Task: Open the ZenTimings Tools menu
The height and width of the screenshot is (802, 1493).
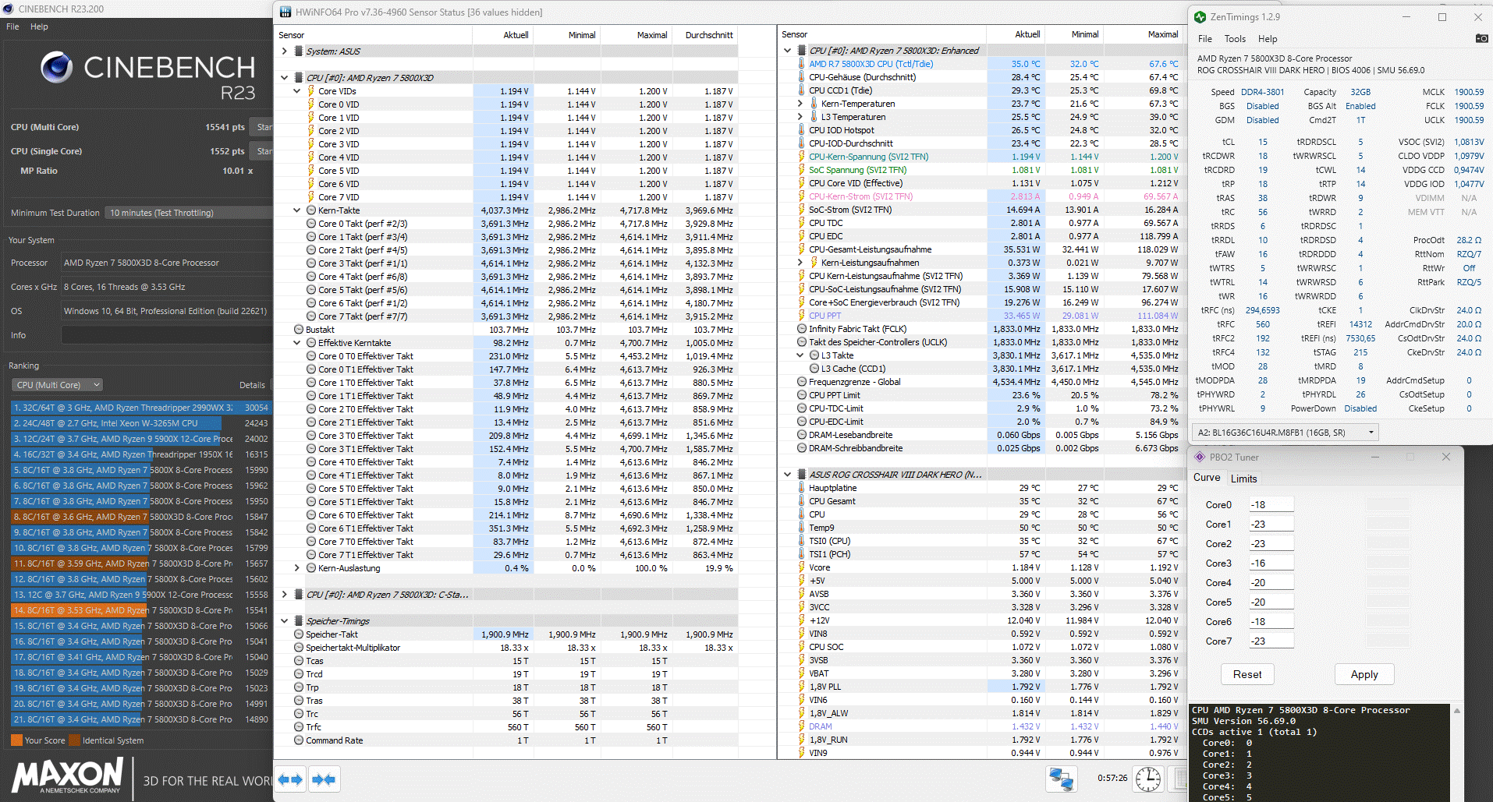Action: [1235, 39]
